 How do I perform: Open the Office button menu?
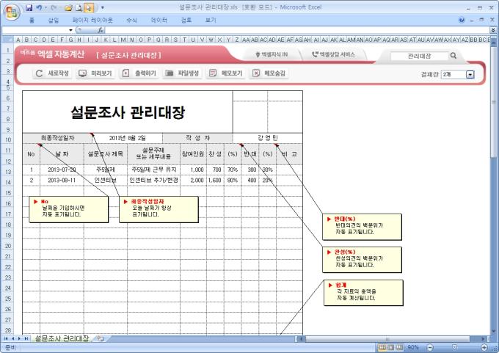click(x=12, y=12)
